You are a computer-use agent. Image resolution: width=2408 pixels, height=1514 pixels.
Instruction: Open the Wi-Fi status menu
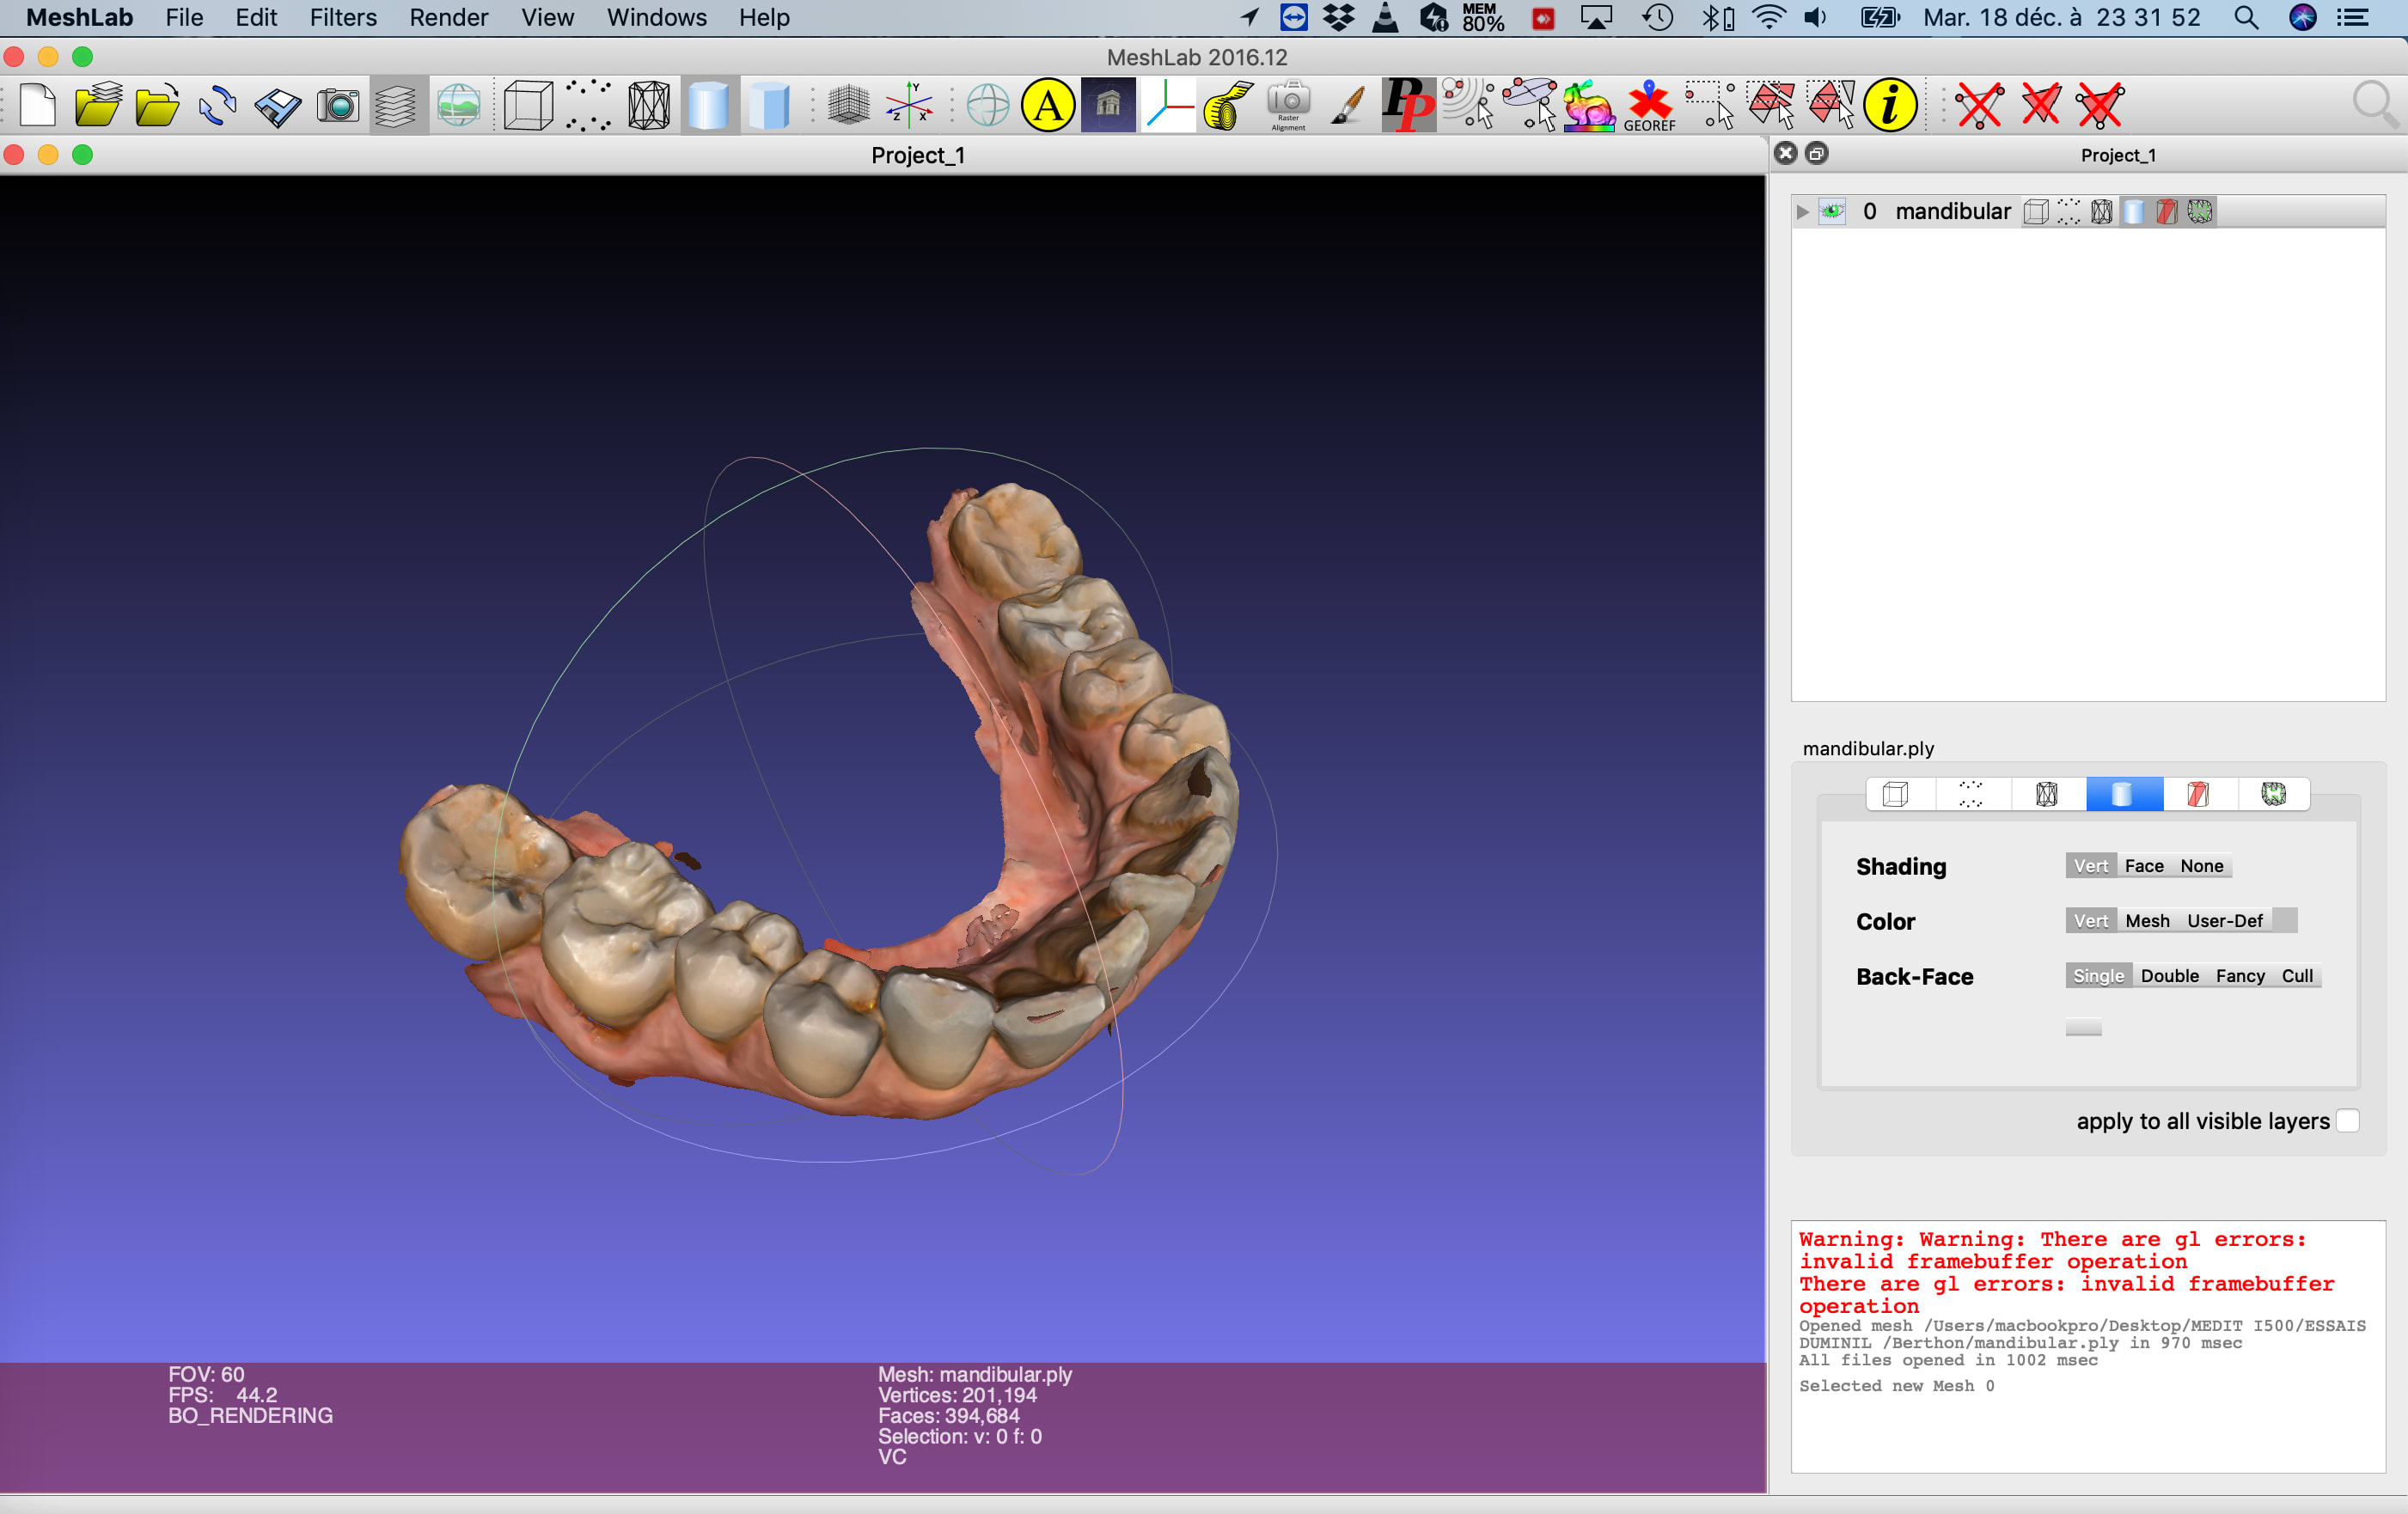(1768, 17)
